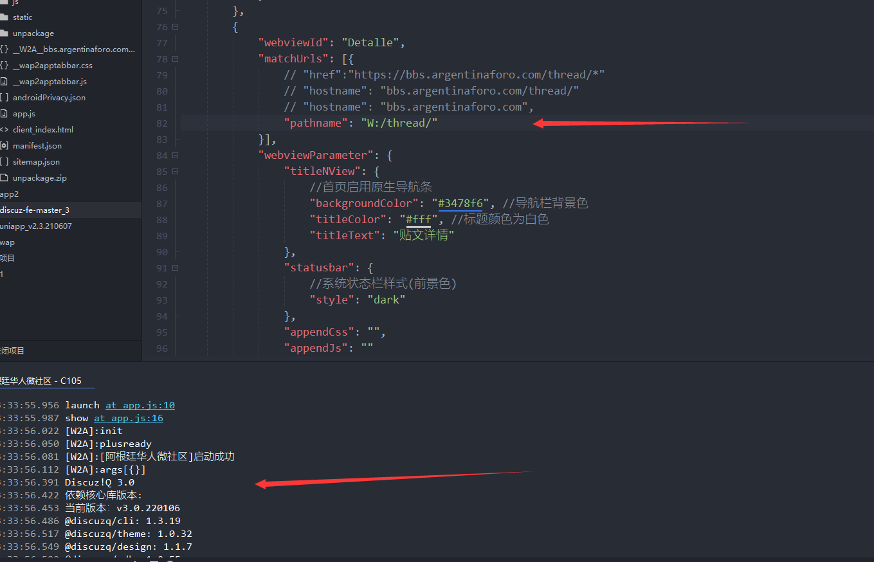Click the __wap2apptabbar.js file icon
This screenshot has width=874, height=562.
pyautogui.click(x=4, y=82)
